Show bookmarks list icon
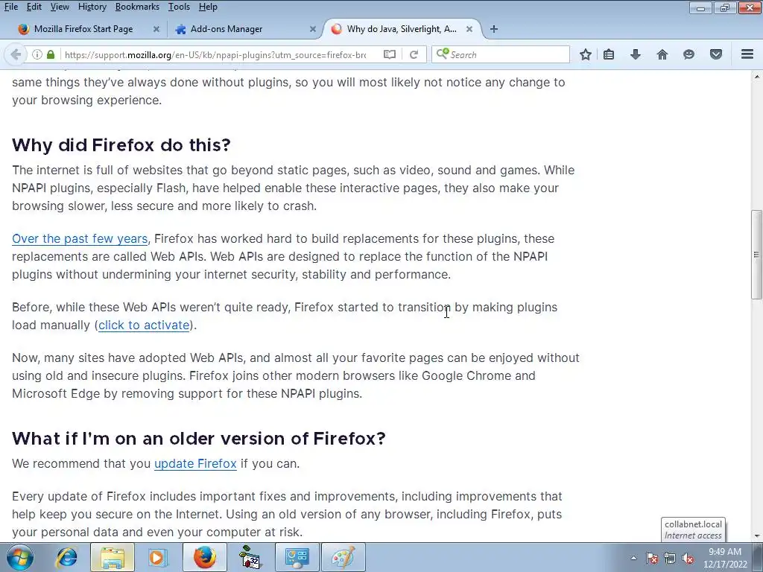 click(609, 54)
